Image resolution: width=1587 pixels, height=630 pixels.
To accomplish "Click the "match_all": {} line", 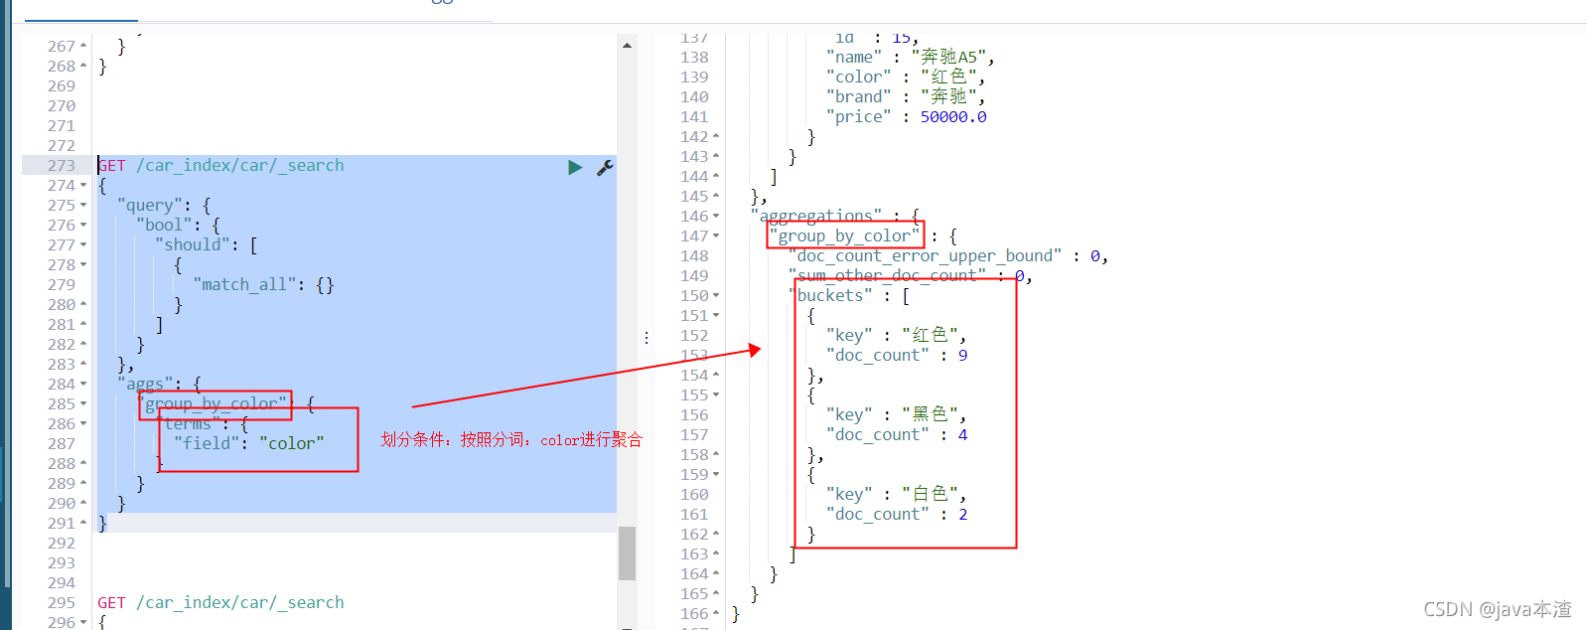I will pyautogui.click(x=263, y=285).
